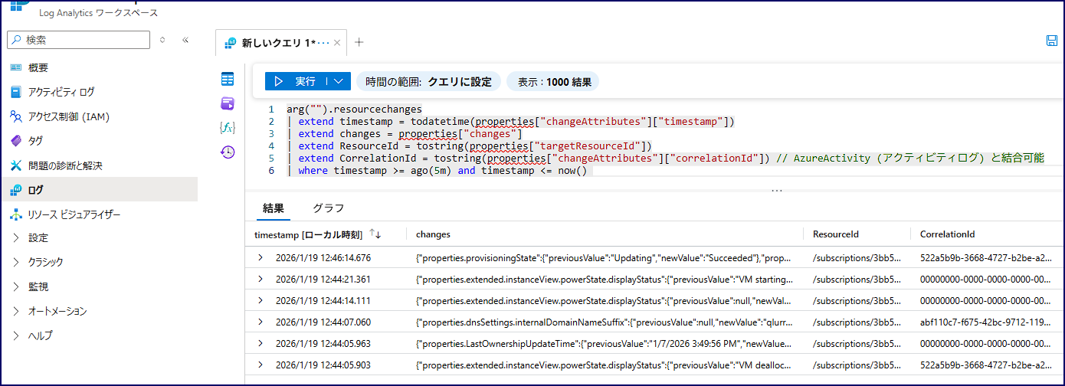1065x386 pixels.
Task: Close the 新しいクエリ 1 tab
Action: (x=337, y=43)
